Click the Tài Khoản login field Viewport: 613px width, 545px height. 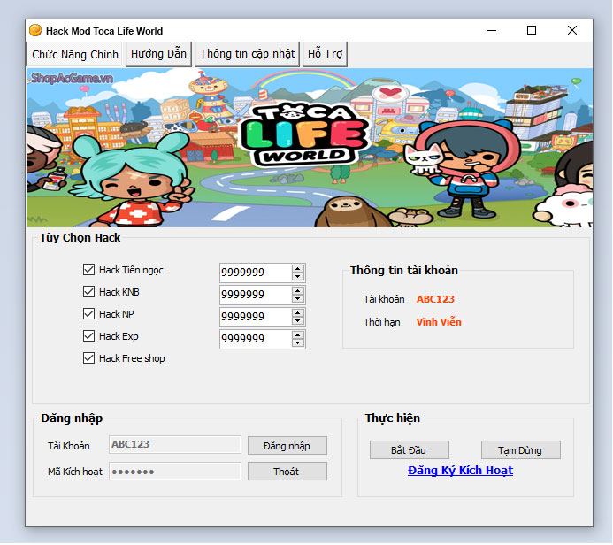point(175,445)
